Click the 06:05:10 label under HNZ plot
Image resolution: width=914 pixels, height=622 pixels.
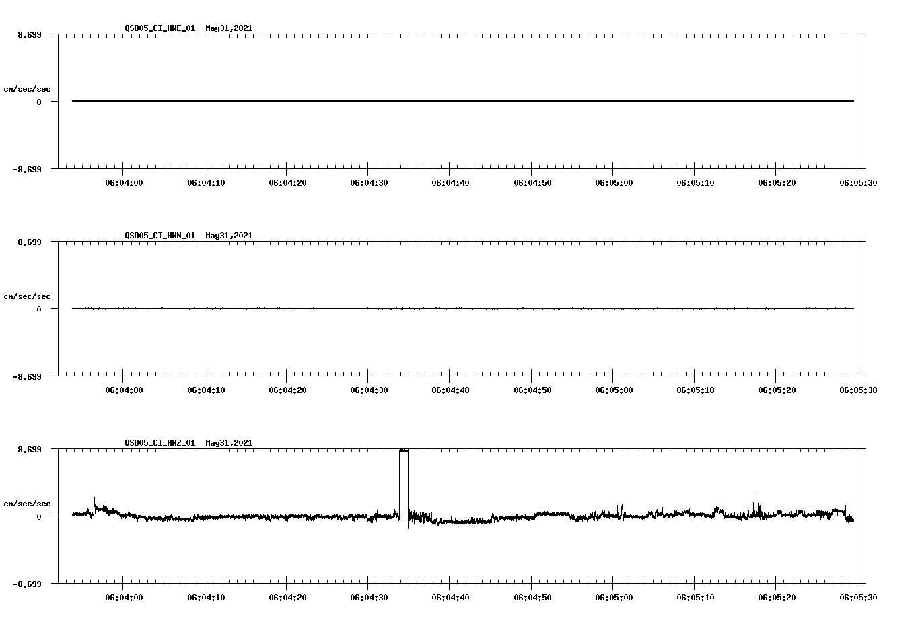coord(695,598)
